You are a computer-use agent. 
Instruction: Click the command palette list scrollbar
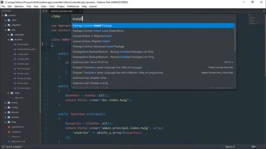(x=235, y=37)
